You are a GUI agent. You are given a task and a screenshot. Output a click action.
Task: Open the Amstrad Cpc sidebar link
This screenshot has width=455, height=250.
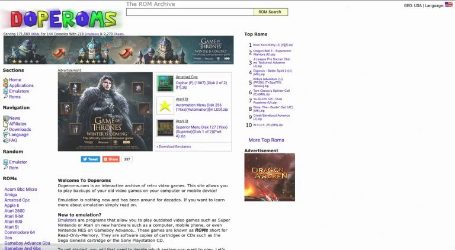[x=17, y=200]
